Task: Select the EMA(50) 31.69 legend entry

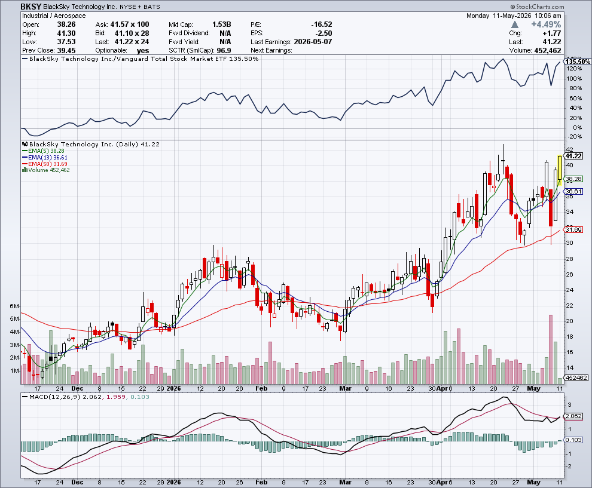Action: (45, 164)
